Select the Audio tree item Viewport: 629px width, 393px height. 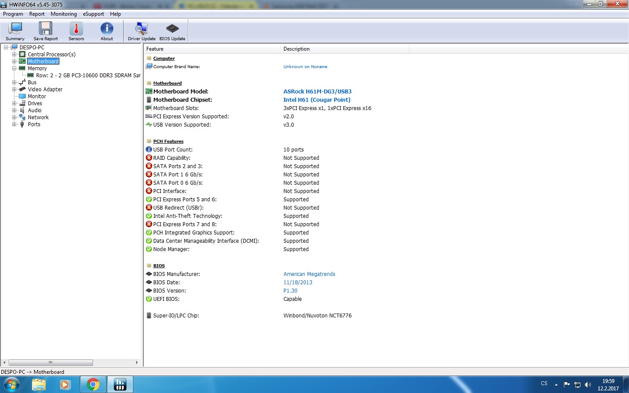[35, 110]
